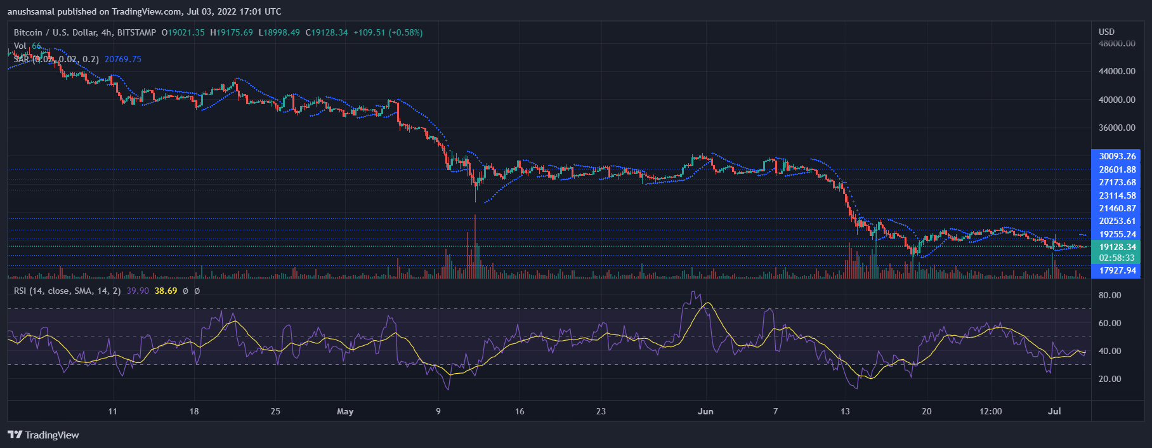Click the purple RSI value 39.90
The image size is (1152, 448).
click(x=138, y=291)
